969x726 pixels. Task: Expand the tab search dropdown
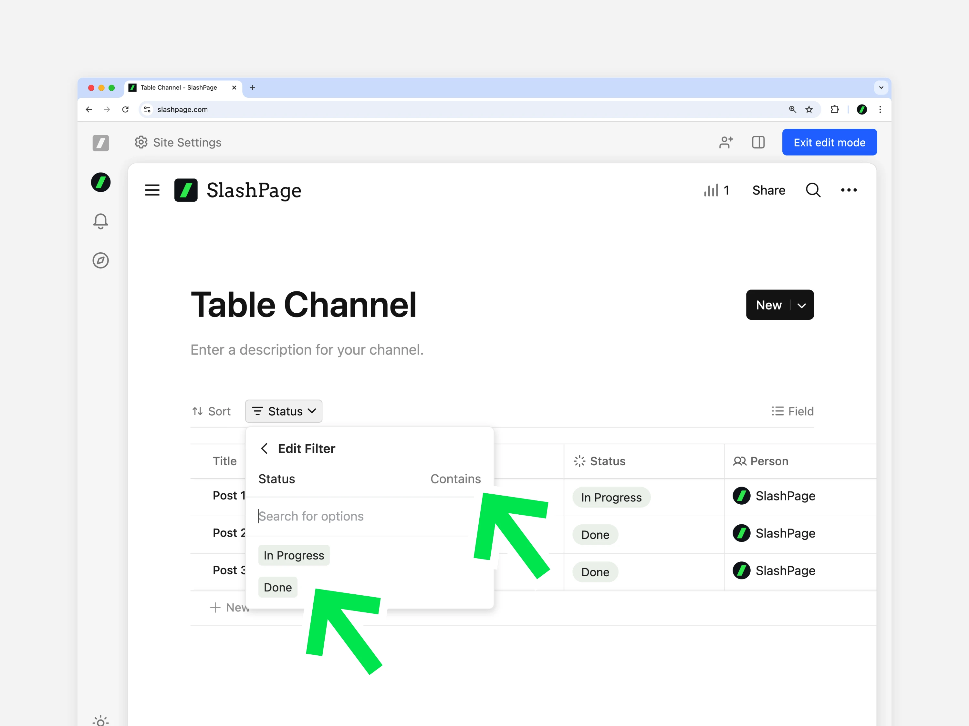(x=881, y=87)
